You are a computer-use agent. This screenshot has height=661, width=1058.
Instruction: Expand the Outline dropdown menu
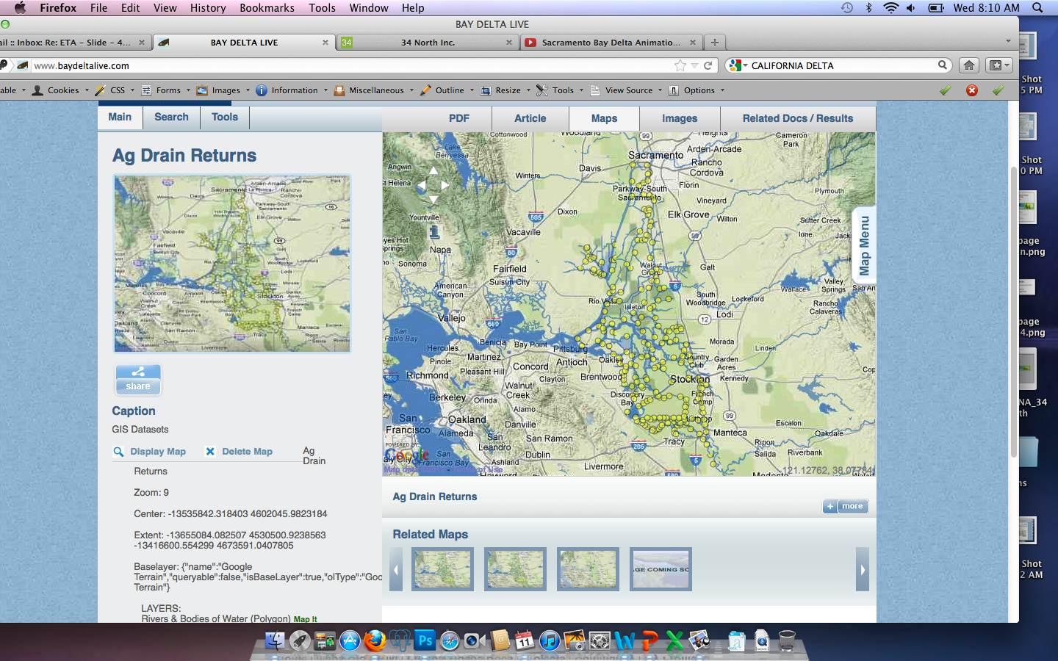(447, 90)
